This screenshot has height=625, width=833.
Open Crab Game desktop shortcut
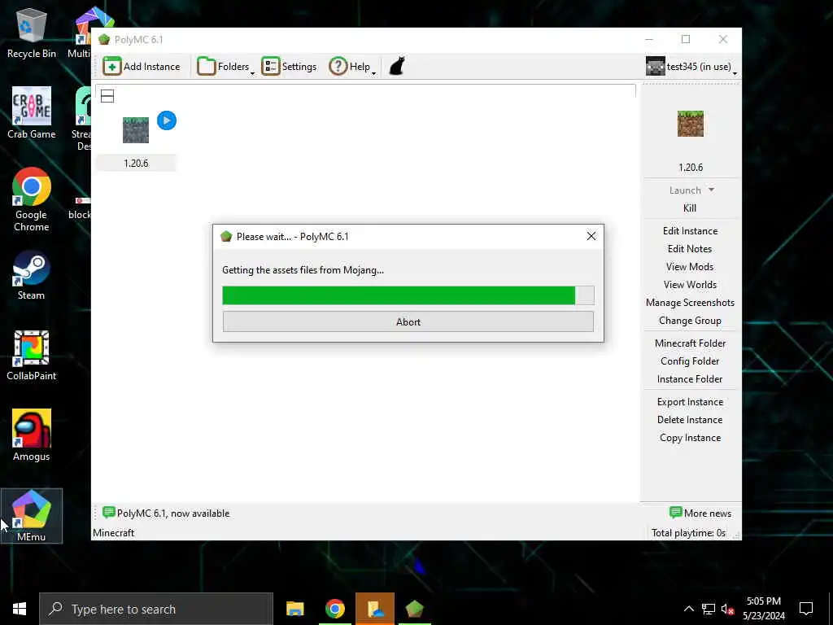(32, 113)
